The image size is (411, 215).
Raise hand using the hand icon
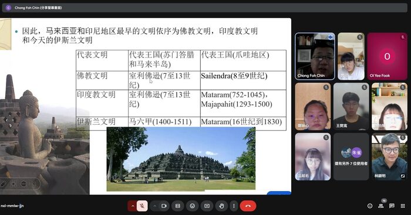(221, 206)
